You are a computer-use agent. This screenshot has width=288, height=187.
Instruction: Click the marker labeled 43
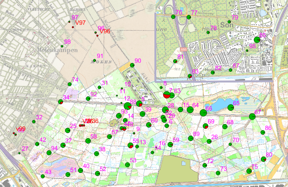43,176
